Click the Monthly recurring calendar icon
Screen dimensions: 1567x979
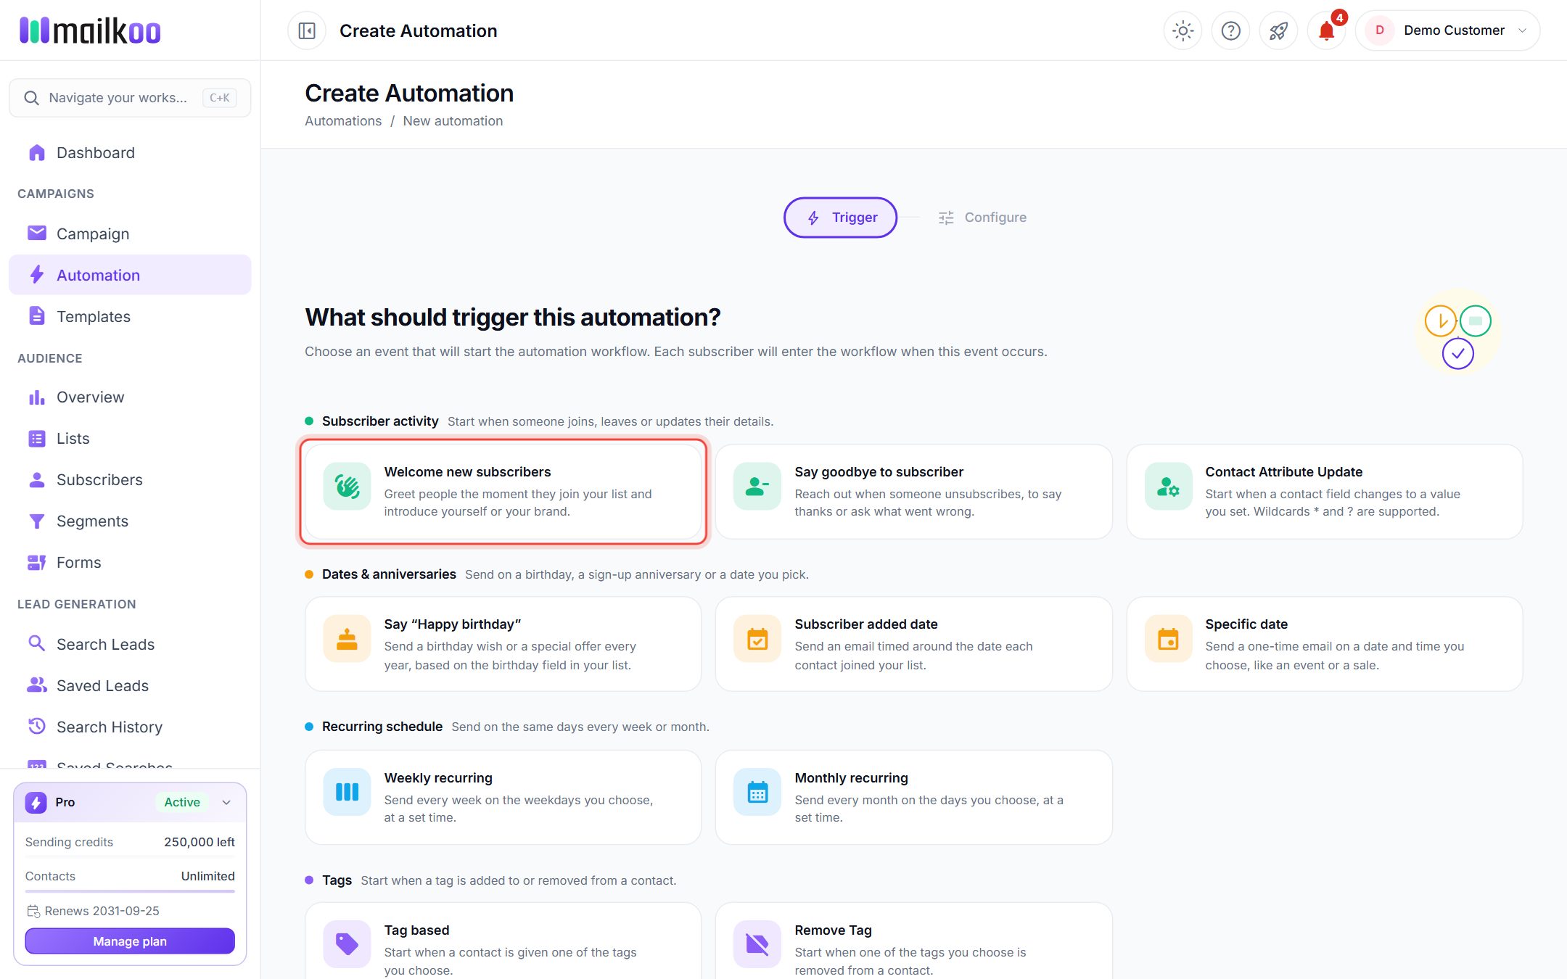(x=757, y=792)
